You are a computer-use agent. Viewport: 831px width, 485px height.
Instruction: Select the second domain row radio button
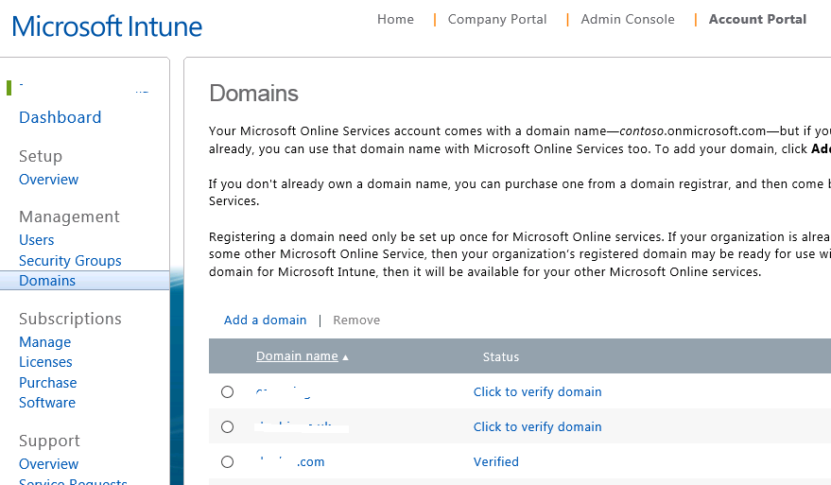tap(227, 426)
